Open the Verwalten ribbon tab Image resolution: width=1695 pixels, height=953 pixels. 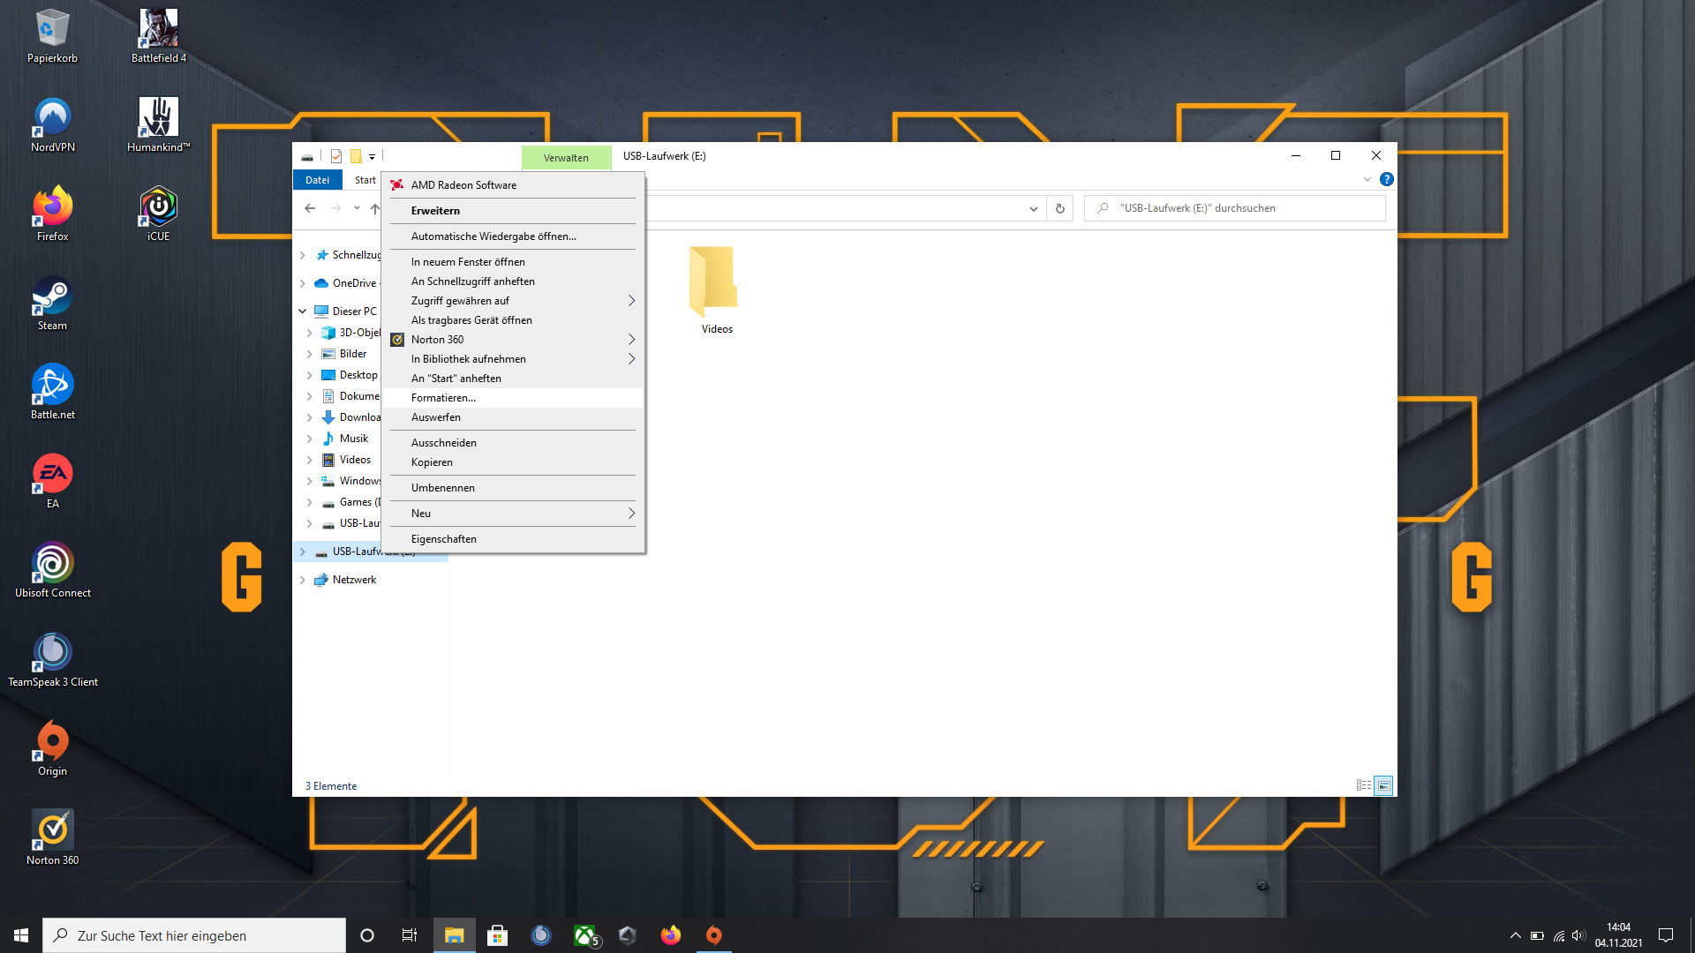[566, 158]
